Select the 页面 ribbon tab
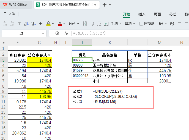This screenshot has width=189, height=140. [x=157, y=14]
